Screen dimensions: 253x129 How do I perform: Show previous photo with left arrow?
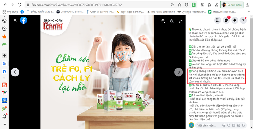pyautogui.click(x=15, y=72)
